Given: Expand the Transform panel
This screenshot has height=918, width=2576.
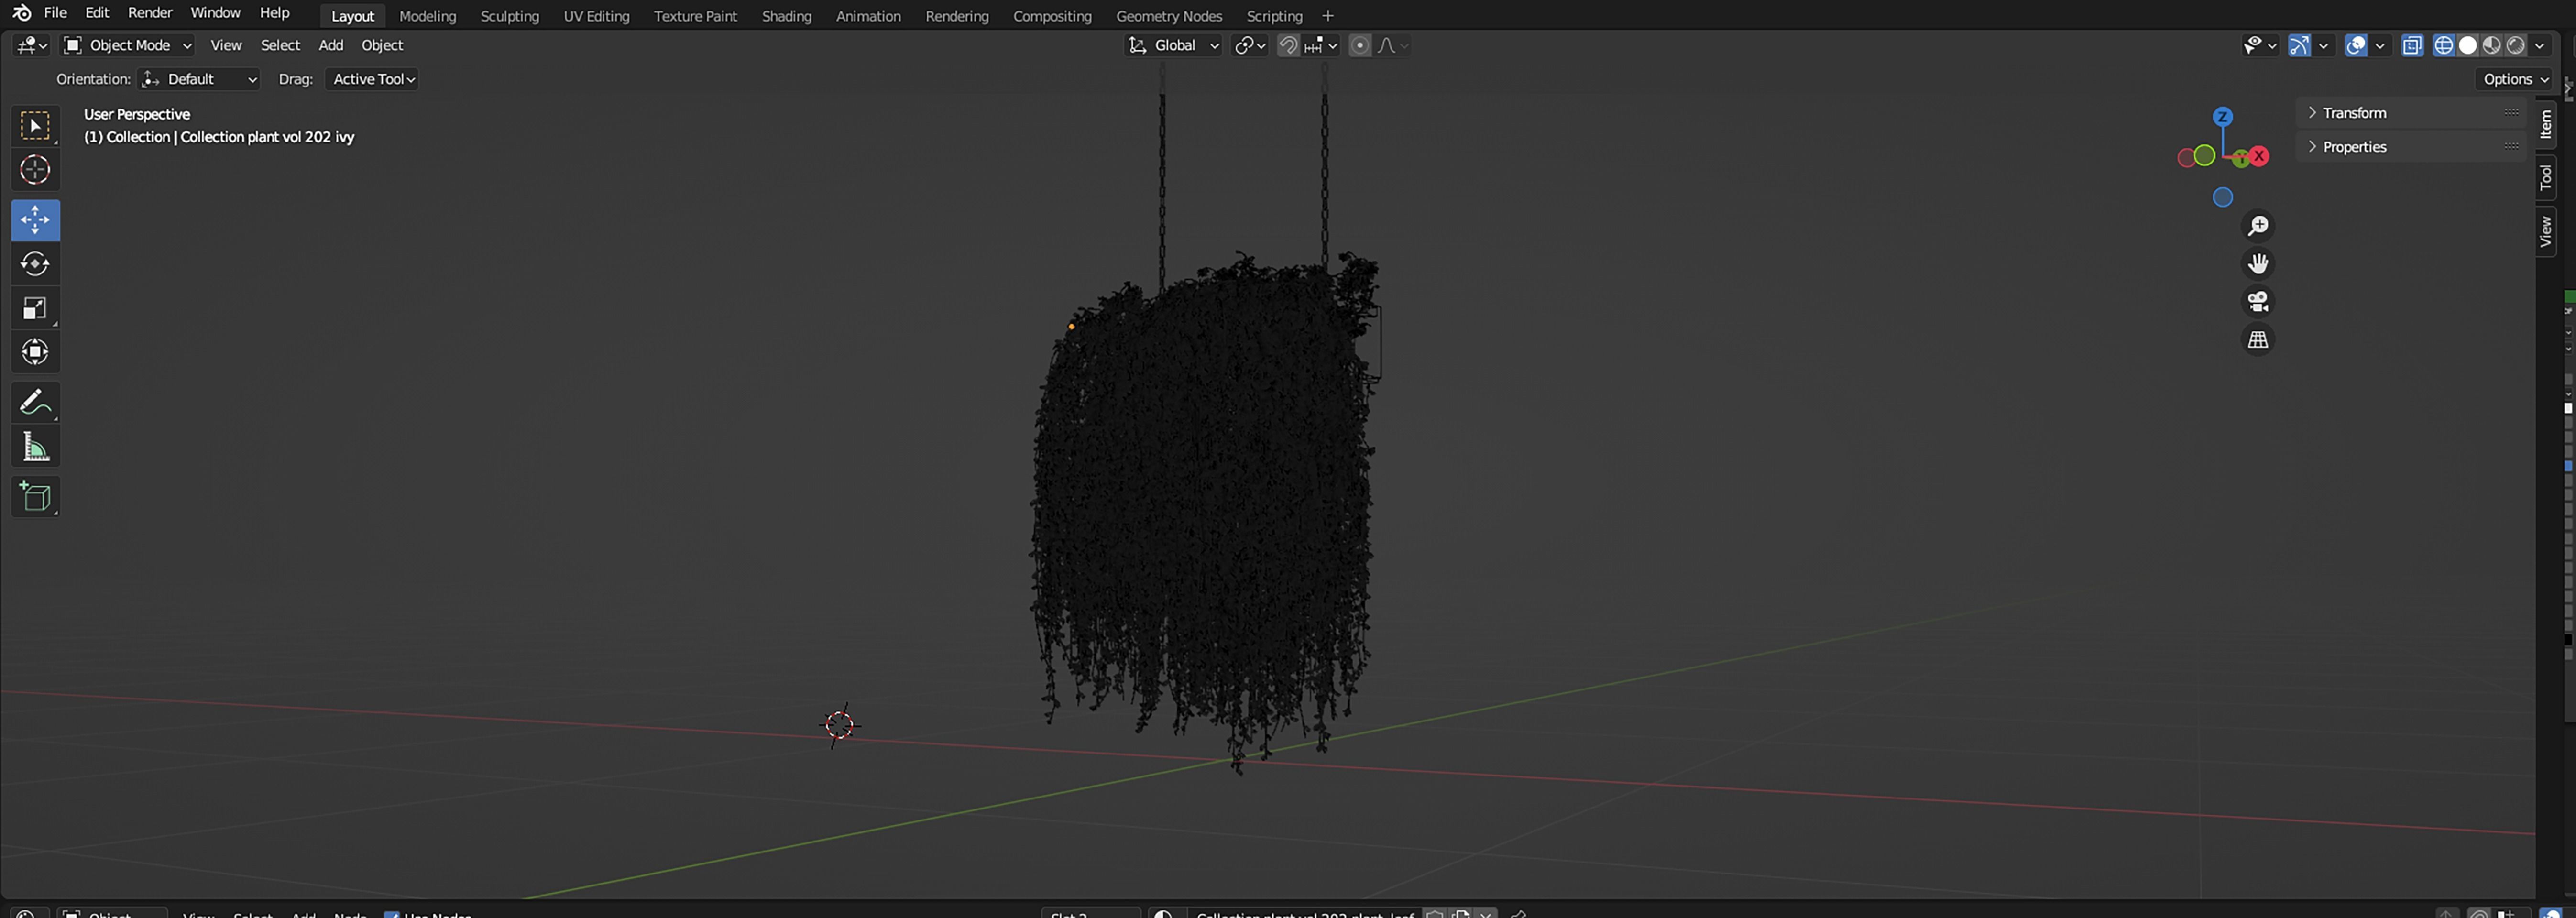Looking at the screenshot, I should pyautogui.click(x=2412, y=113).
